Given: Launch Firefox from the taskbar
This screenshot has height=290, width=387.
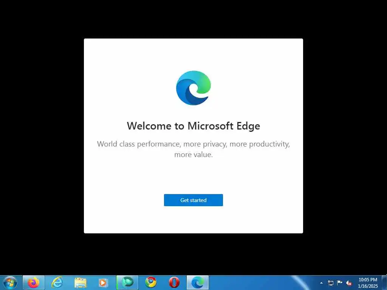Looking at the screenshot, I should tap(34, 282).
